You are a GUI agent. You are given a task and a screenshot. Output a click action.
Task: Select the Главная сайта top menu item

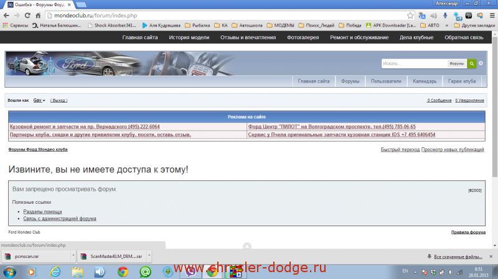click(x=139, y=37)
